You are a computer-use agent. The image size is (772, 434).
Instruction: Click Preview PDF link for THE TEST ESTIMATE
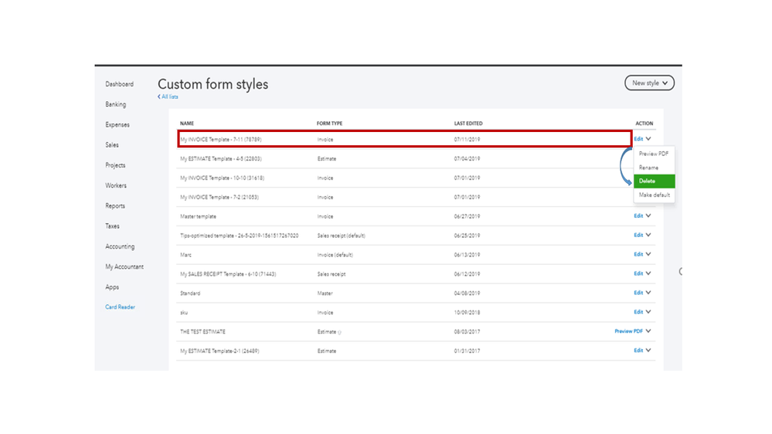tap(628, 331)
